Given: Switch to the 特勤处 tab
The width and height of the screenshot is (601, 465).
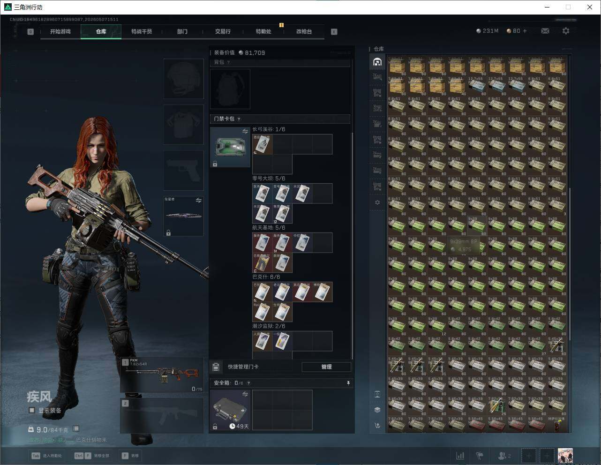Looking at the screenshot, I should 263,31.
